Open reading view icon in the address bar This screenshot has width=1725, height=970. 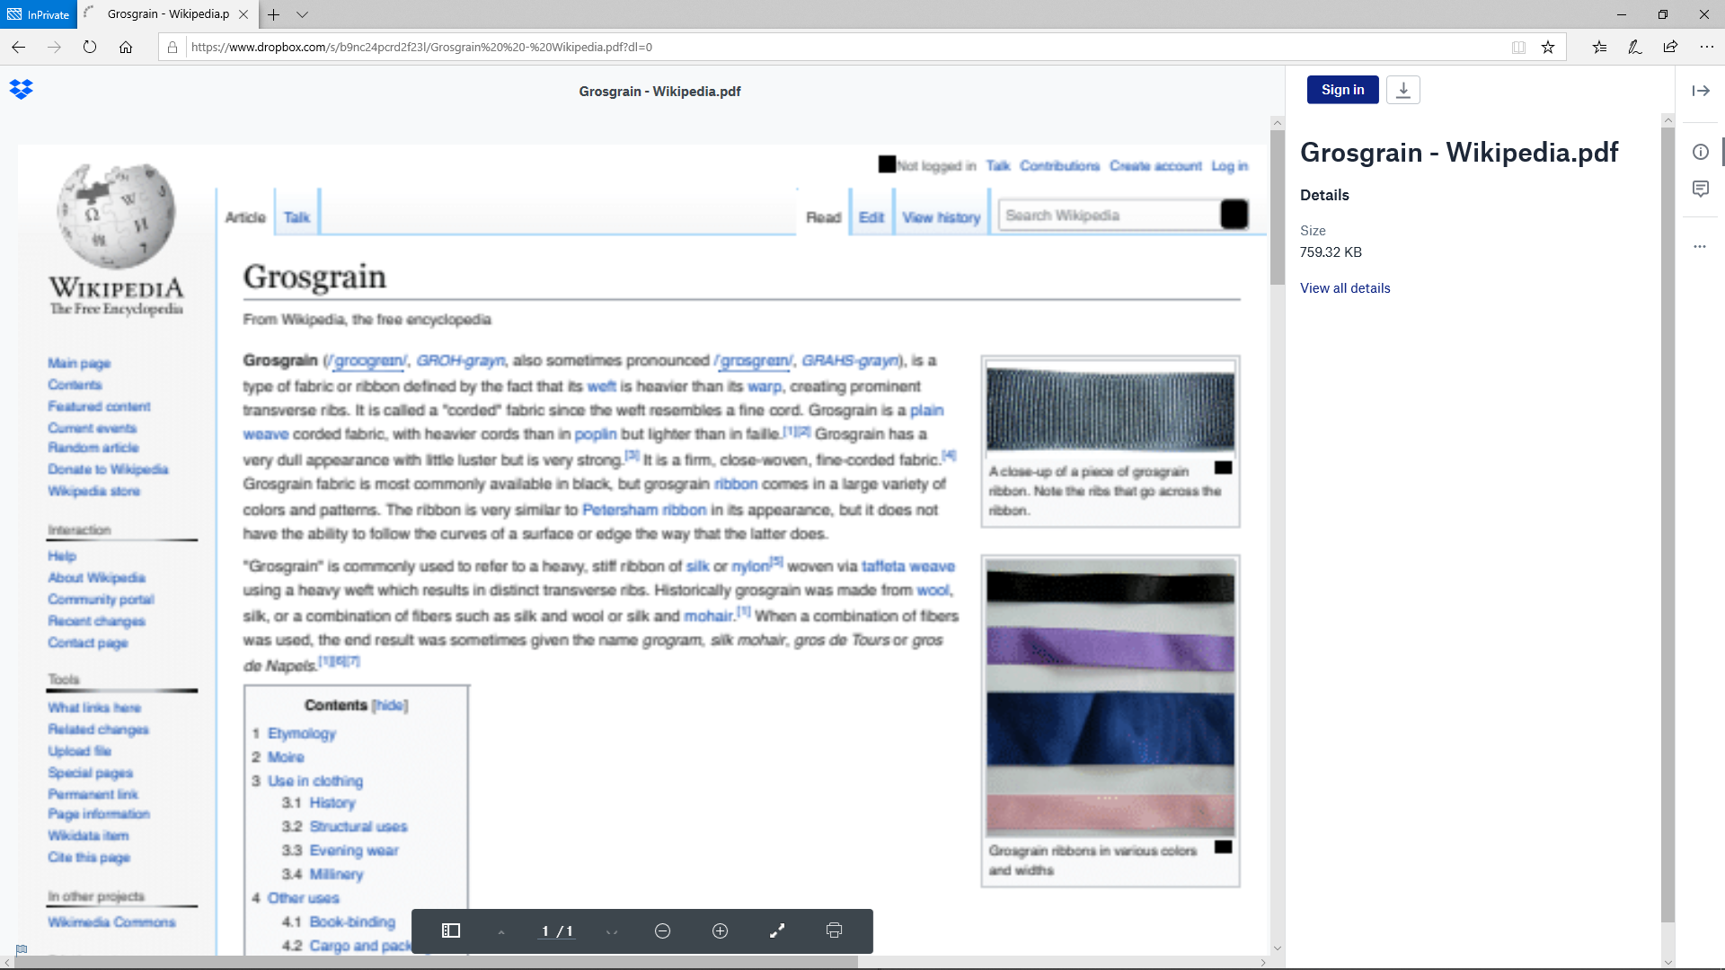click(x=1518, y=47)
